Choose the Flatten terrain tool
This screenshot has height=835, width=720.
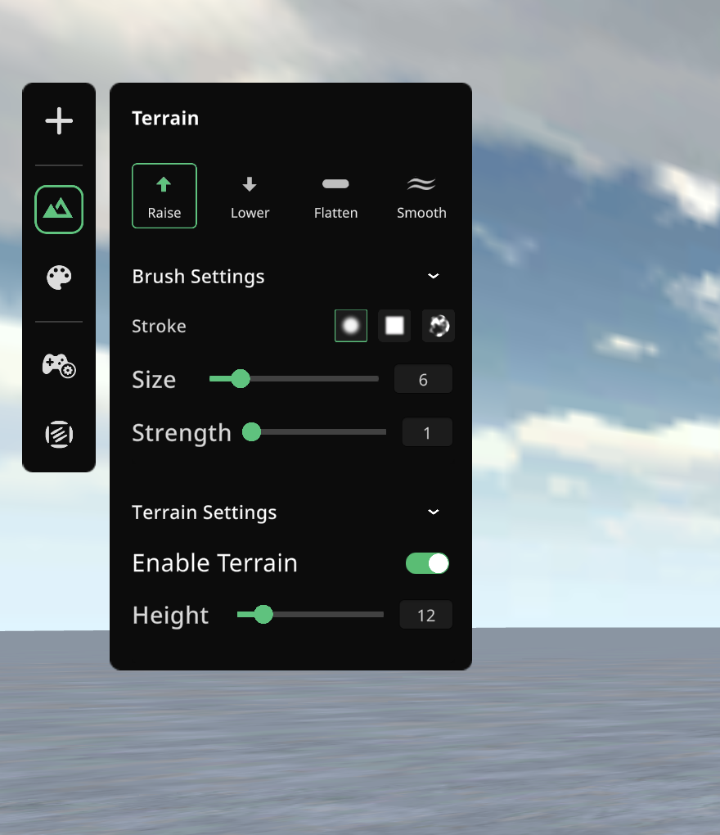335,196
